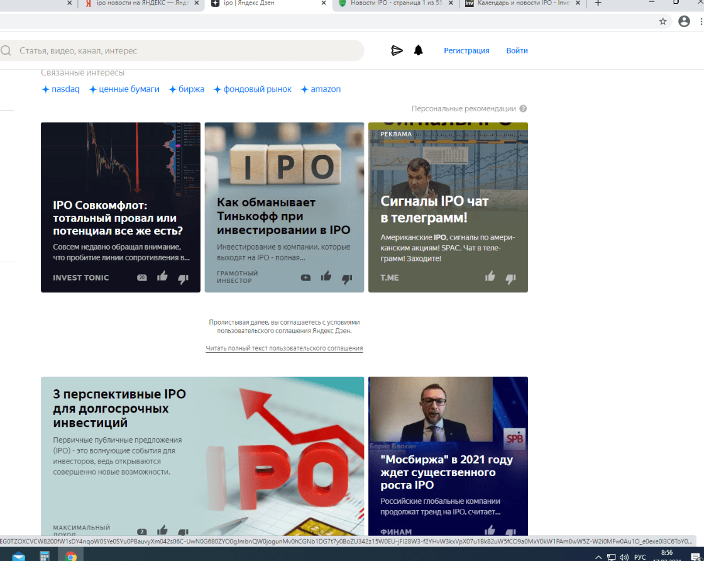704x561 pixels.
Task: Like the IPO Совкомфлот article
Action: (x=162, y=276)
